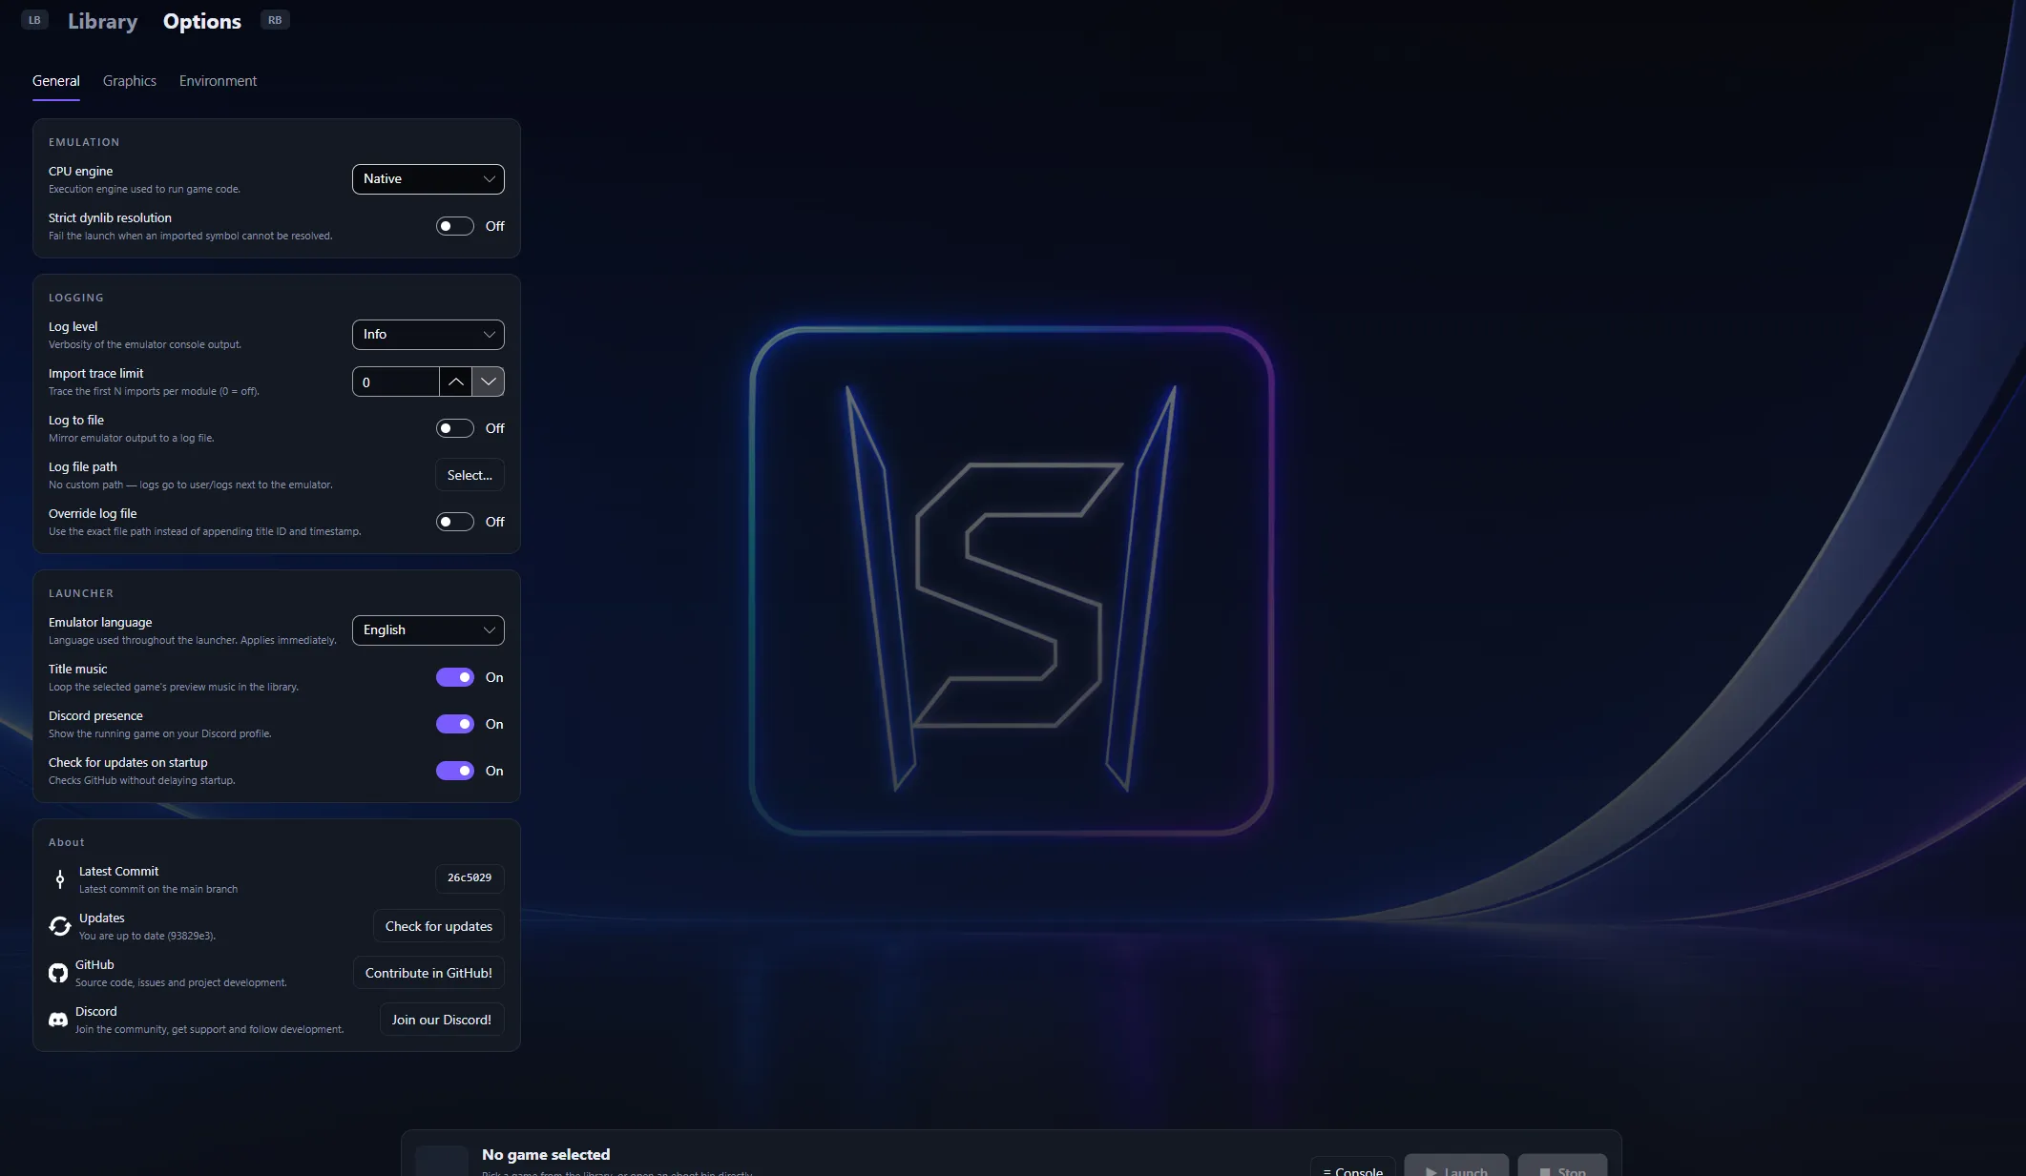
Task: Click the 'No game selected' text
Action: point(546,1154)
